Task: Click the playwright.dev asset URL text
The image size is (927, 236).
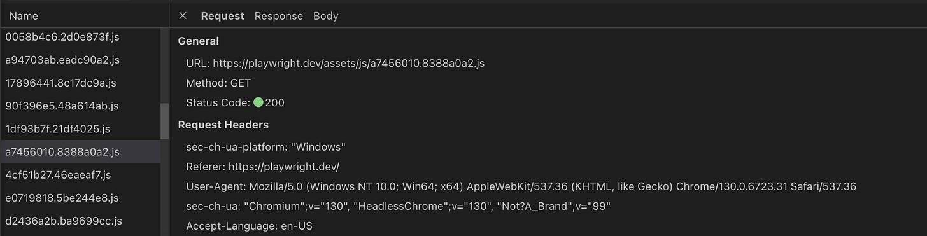Action: coord(349,63)
